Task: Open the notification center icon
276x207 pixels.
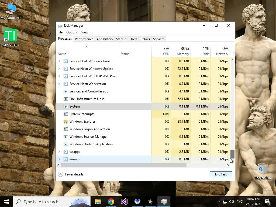Action: point(267,202)
